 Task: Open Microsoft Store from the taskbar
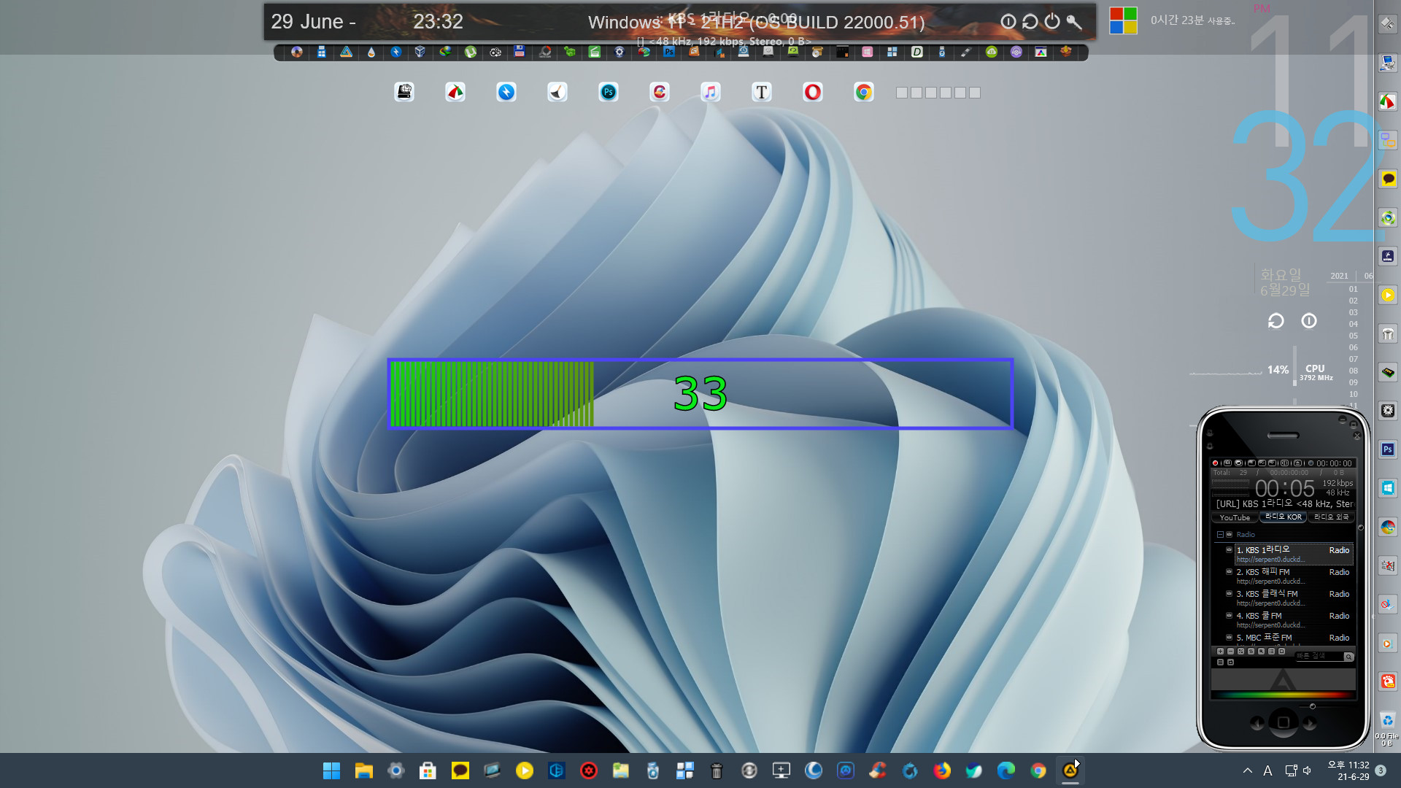coord(428,770)
